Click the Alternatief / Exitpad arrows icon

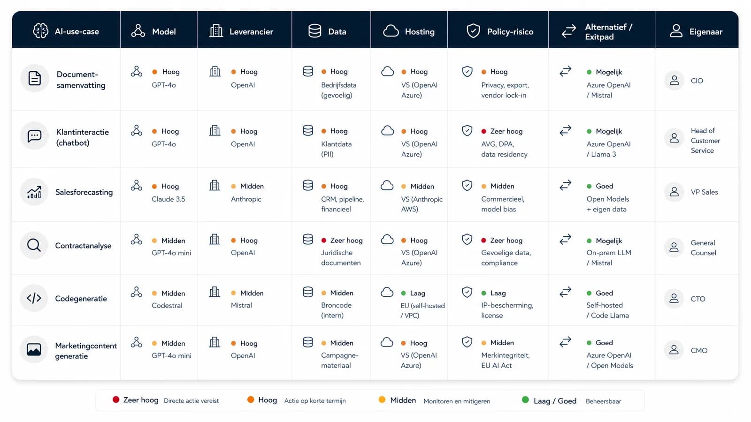coord(569,31)
